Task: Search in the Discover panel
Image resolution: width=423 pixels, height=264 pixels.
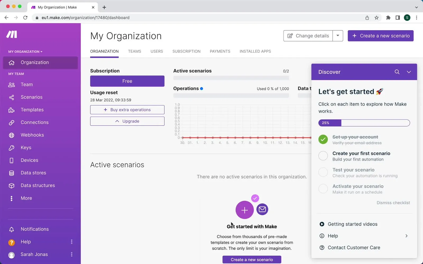Action: (x=397, y=72)
